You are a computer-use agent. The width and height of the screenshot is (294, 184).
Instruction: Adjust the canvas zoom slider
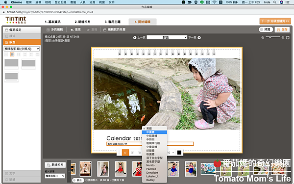[273, 37]
